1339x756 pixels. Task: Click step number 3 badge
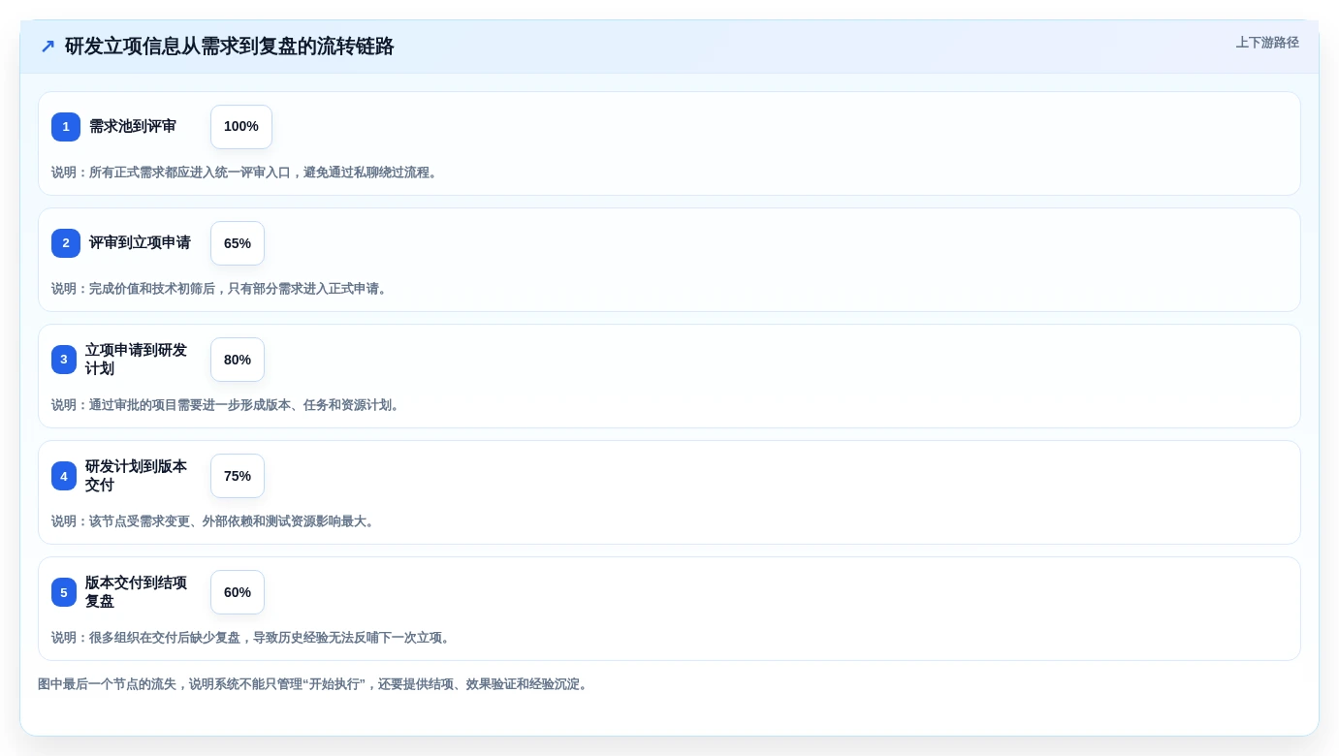[64, 360]
